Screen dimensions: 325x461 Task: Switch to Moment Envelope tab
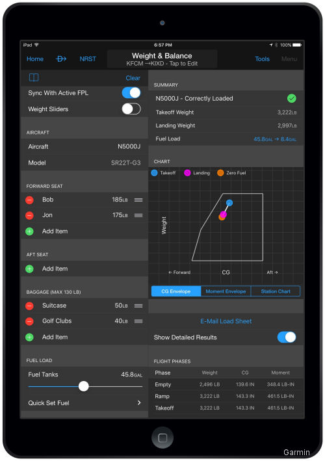tap(226, 291)
